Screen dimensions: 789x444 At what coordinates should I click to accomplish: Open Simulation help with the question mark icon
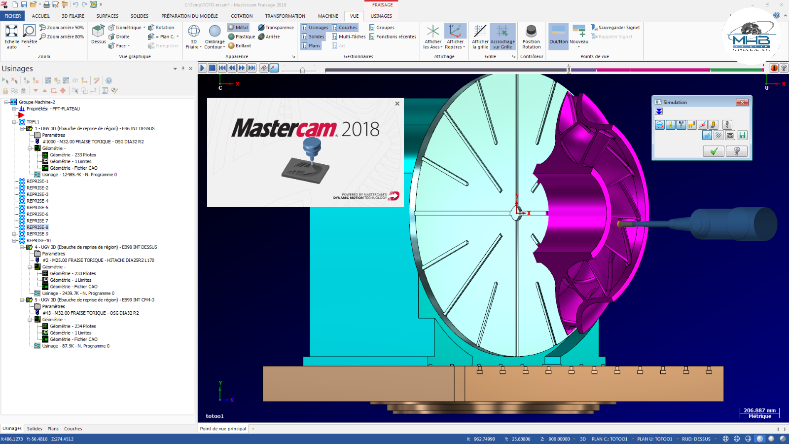pyautogui.click(x=737, y=151)
